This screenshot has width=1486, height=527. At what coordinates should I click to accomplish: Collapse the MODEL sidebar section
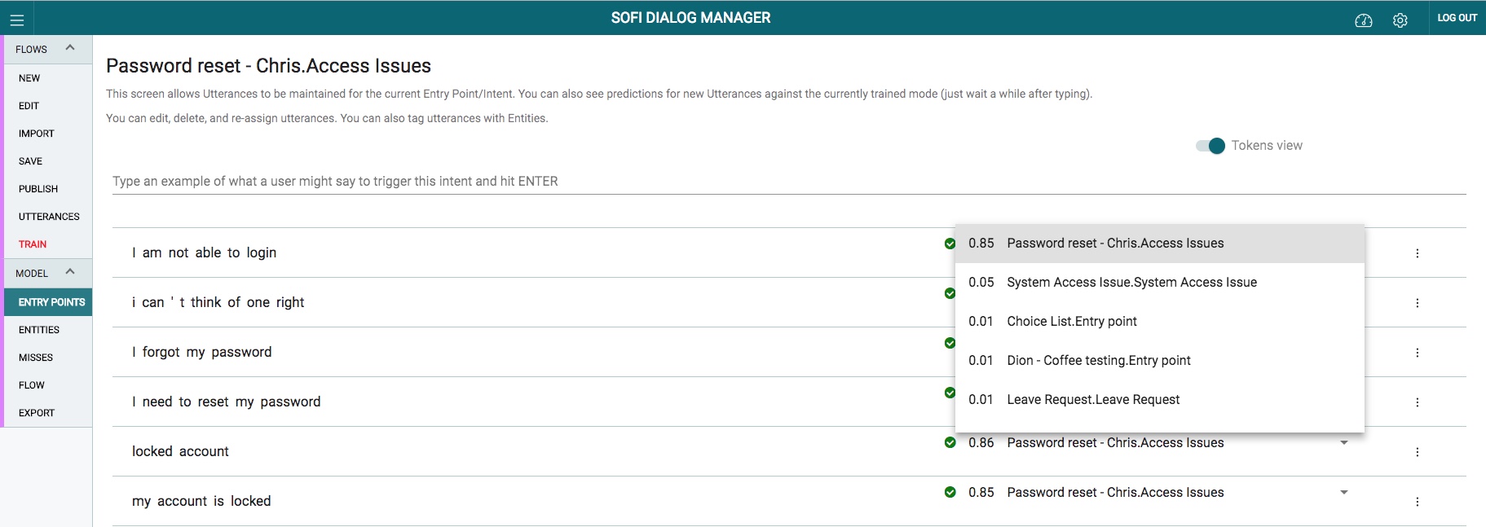pyautogui.click(x=70, y=272)
